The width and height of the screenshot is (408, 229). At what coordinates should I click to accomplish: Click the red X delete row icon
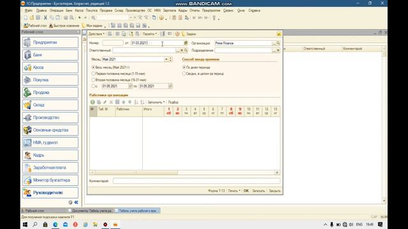111,102
